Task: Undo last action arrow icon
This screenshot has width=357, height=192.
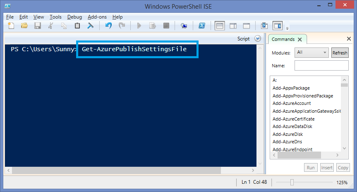Action: tap(108, 26)
